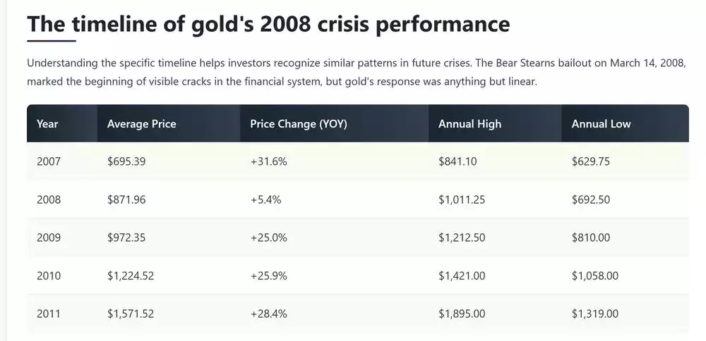This screenshot has width=706, height=341.
Task: Click the +31.6% price change value
Action: pos(268,161)
